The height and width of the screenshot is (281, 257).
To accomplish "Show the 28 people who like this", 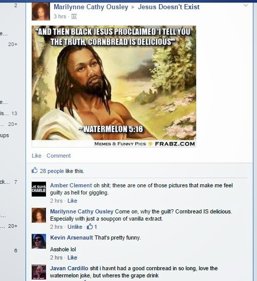I will (x=52, y=171).
